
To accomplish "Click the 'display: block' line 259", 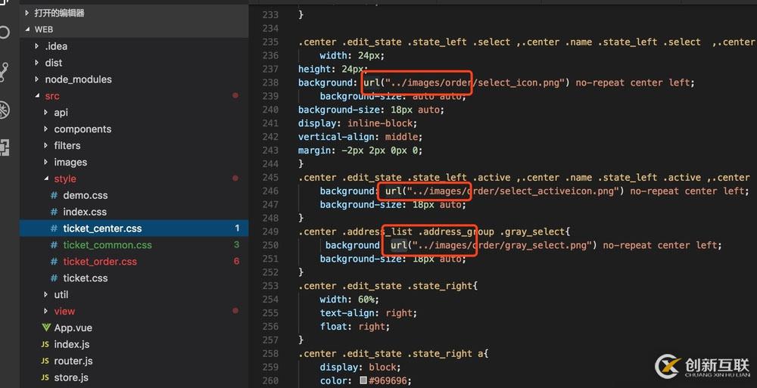I will (x=360, y=367).
